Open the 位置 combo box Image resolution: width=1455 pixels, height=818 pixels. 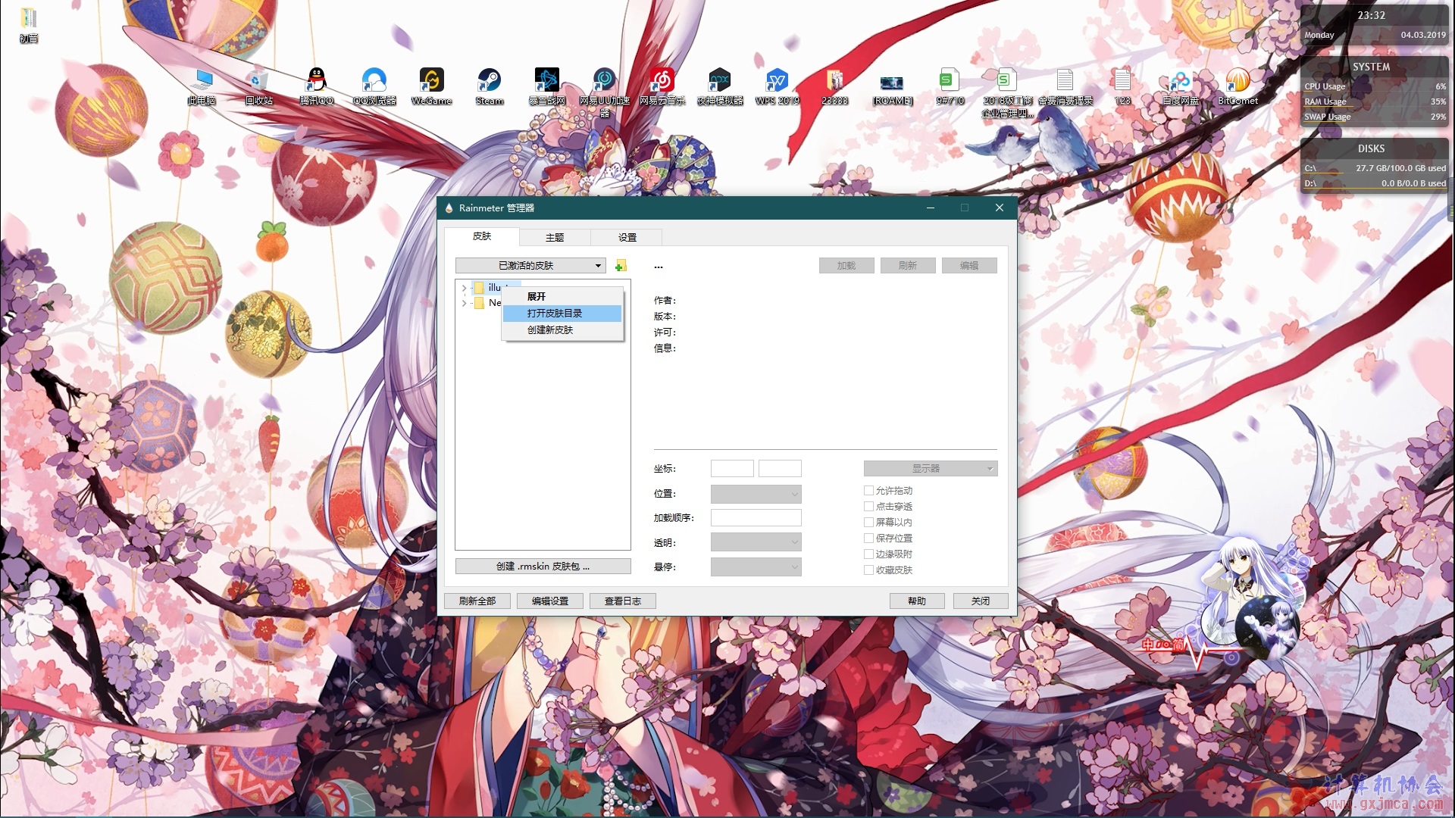756,494
